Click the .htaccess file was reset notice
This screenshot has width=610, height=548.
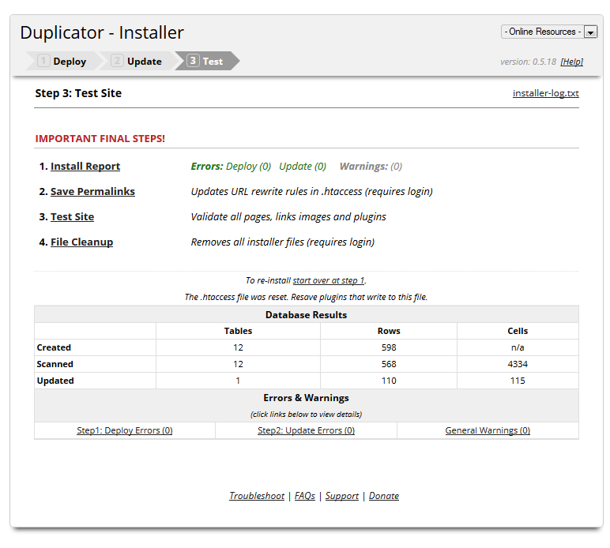click(x=306, y=298)
